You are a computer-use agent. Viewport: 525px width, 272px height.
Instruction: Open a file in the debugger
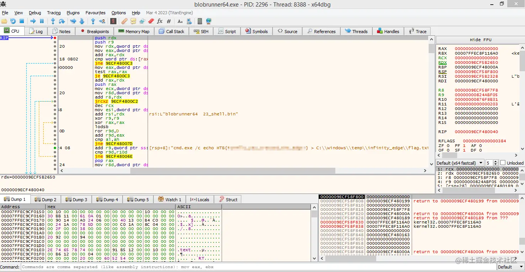click(x=4, y=21)
